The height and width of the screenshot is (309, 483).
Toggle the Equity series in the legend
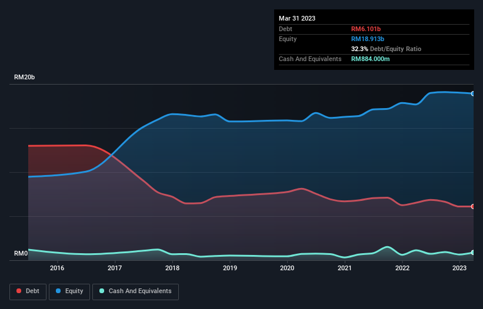[69, 291]
